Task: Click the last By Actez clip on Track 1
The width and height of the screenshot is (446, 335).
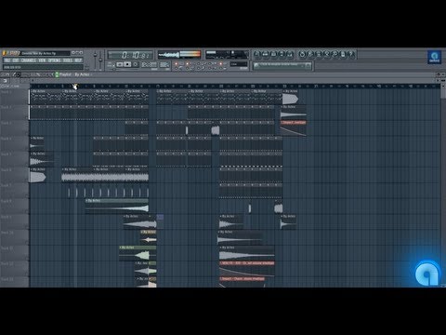Action: [x=291, y=97]
